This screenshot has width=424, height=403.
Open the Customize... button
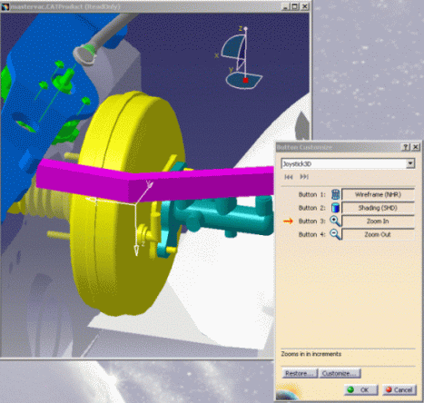click(340, 373)
